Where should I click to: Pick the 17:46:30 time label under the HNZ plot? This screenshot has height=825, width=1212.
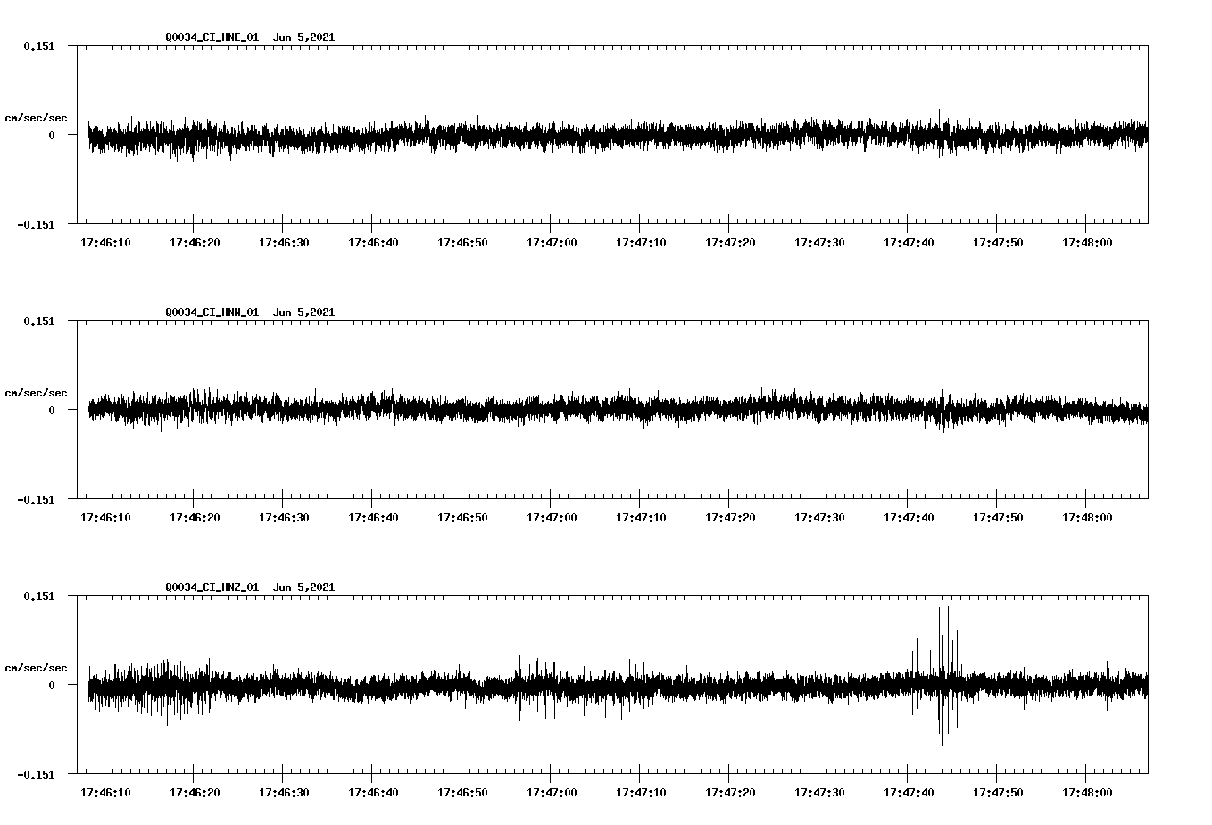[284, 792]
